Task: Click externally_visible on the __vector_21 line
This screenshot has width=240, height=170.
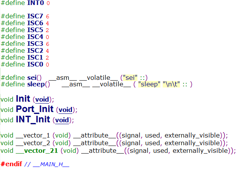Action: [x=200, y=151]
